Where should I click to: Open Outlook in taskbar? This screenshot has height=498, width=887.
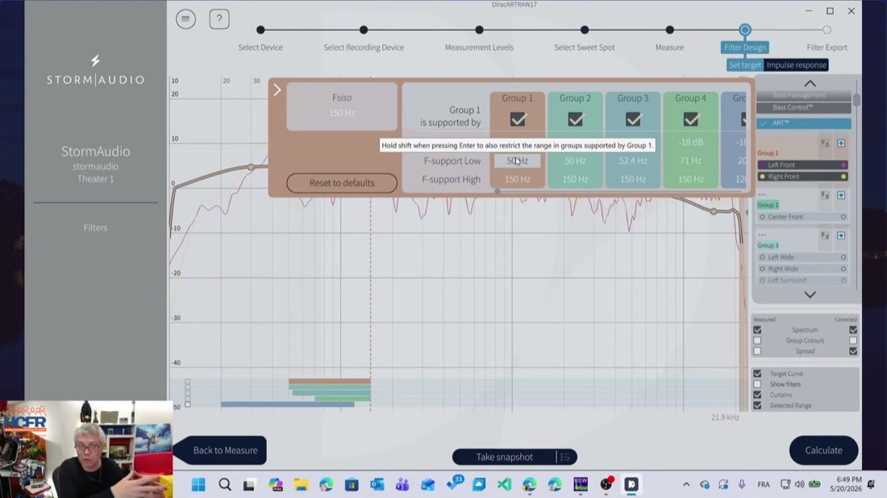click(377, 484)
